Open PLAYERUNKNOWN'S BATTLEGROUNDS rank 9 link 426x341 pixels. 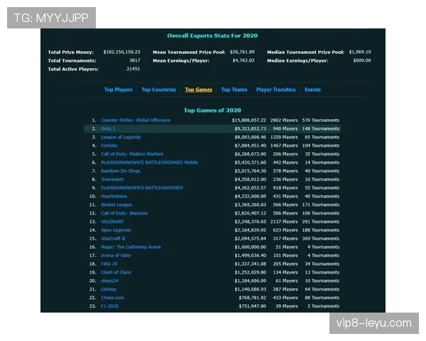(142, 188)
